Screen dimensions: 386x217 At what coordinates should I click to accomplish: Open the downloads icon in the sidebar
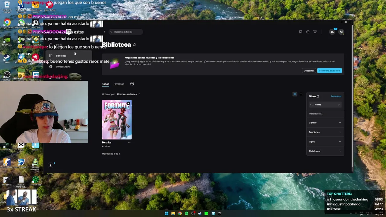point(51,165)
